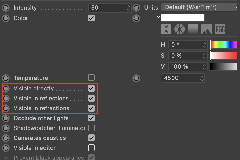Click the white color swatch
240x160 pixels.
coord(183,18)
